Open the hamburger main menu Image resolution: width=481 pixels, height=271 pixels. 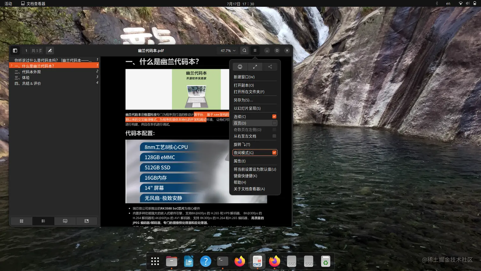point(255,50)
